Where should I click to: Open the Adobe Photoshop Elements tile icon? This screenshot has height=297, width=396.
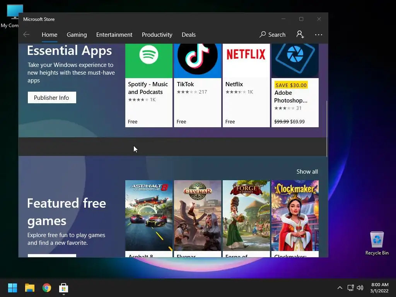[x=295, y=61]
